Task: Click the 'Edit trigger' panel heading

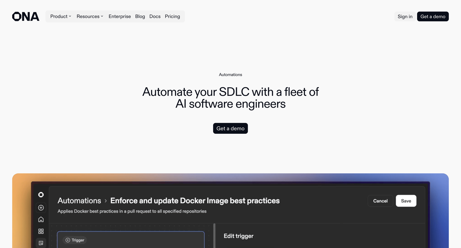Action: coord(238,236)
